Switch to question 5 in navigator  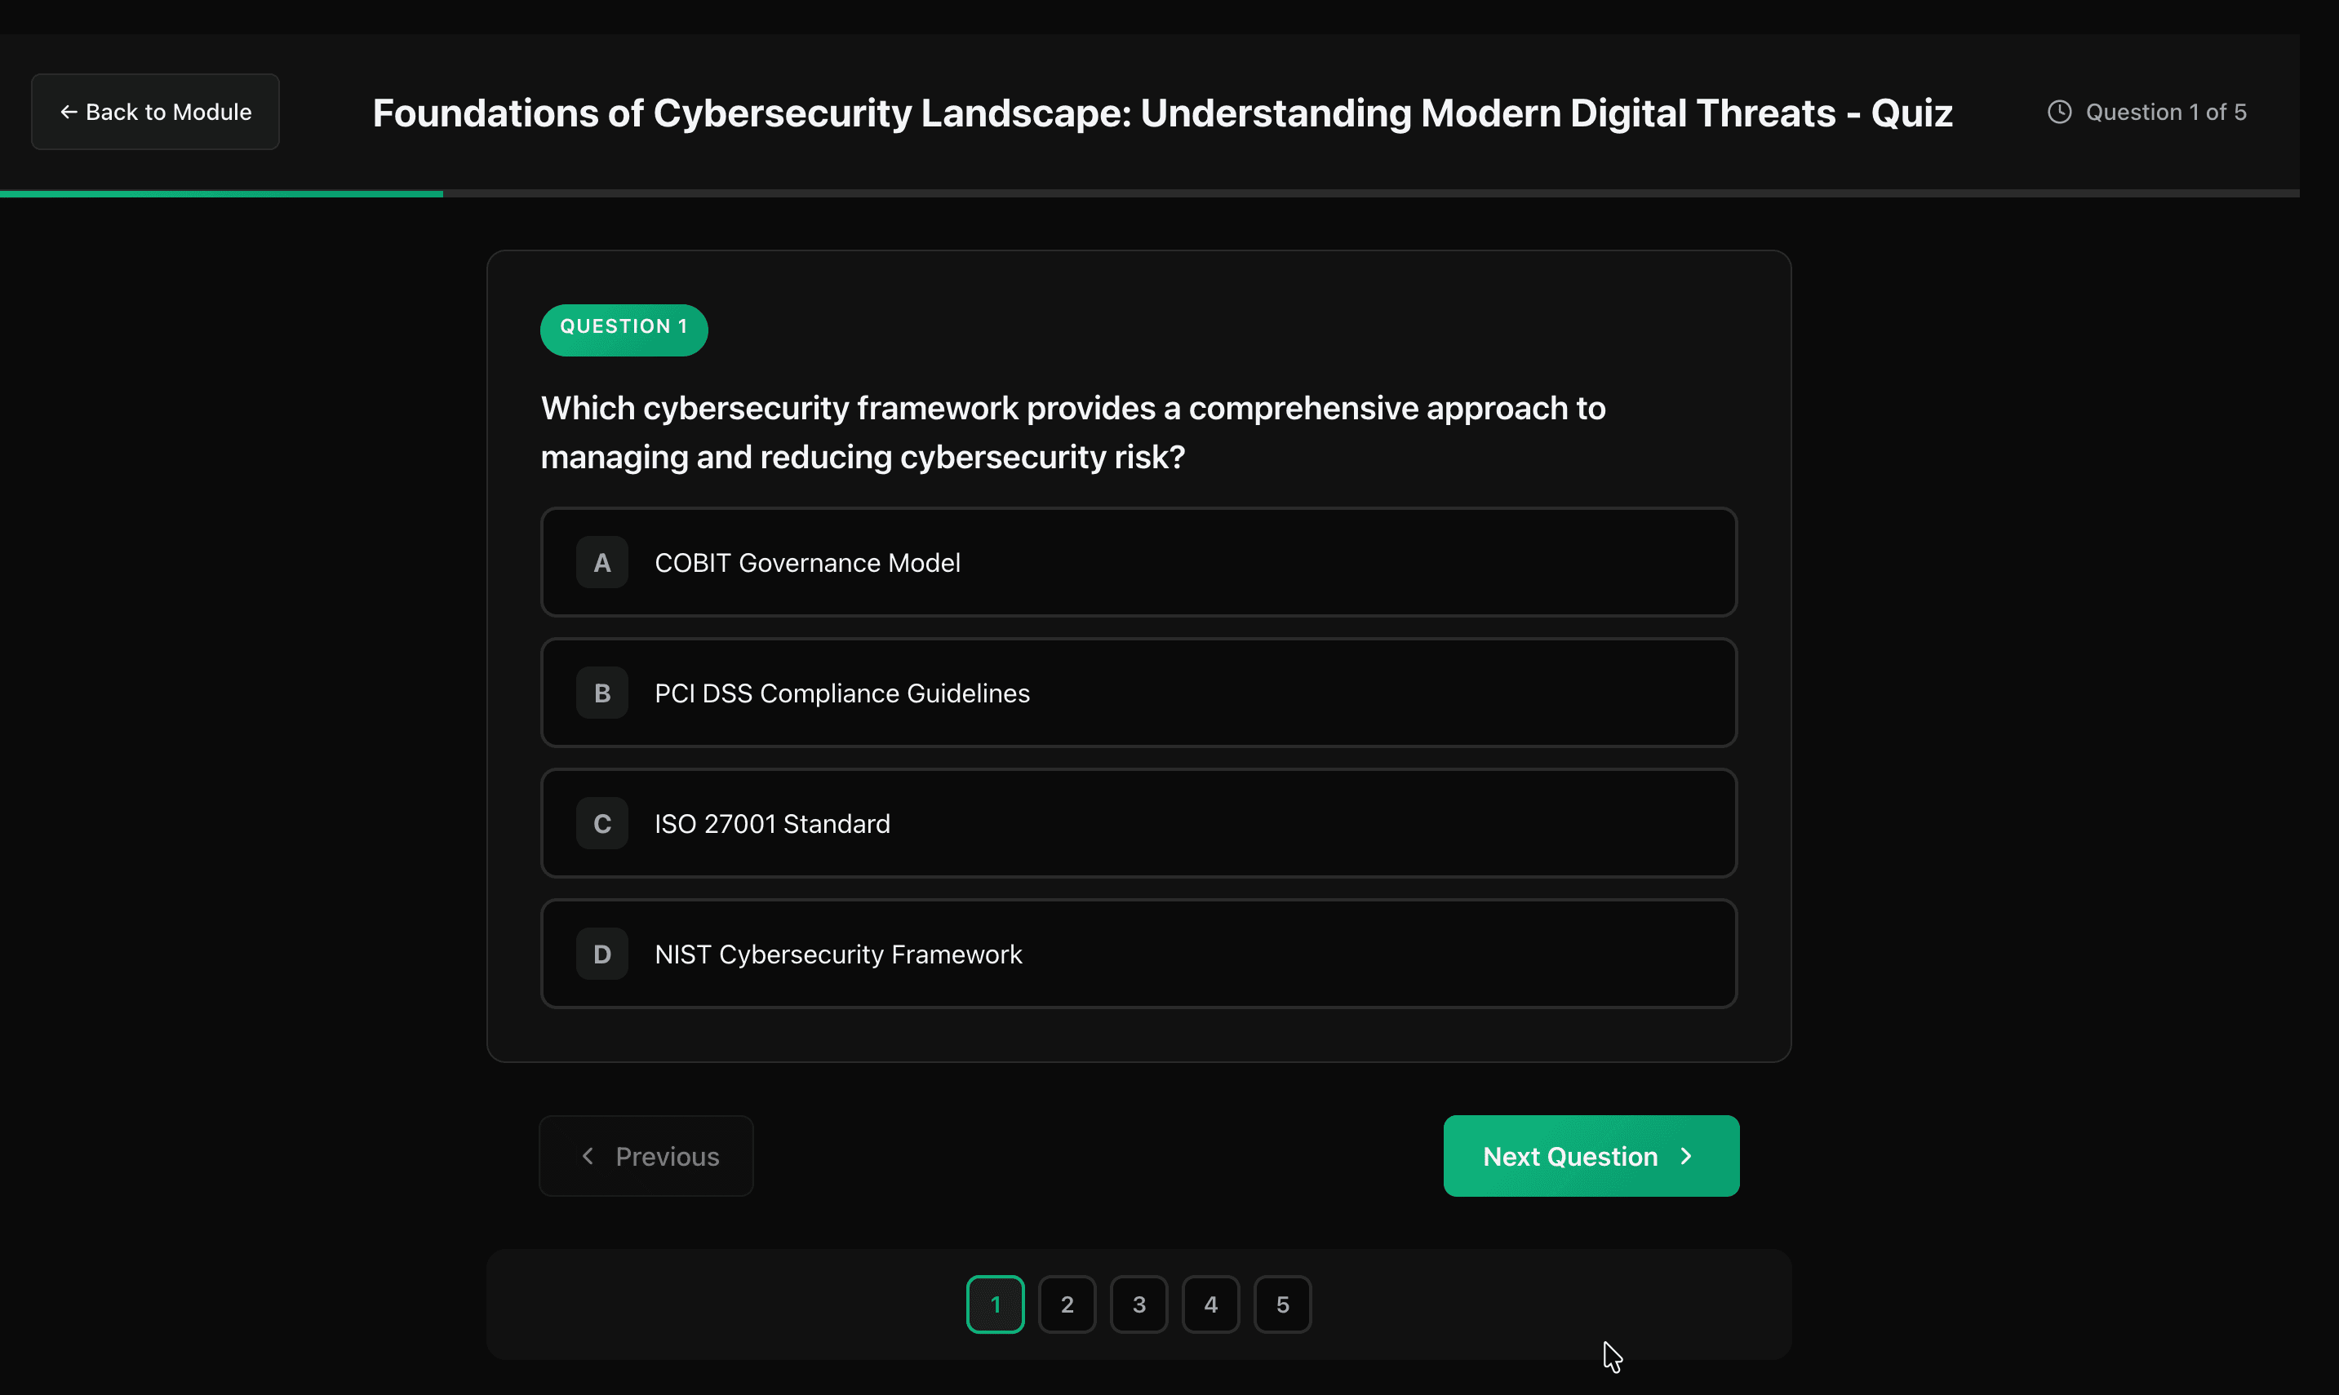1282,1304
